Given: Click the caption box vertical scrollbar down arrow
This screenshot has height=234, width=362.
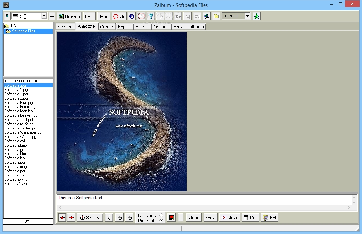Looking at the screenshot, I should tap(354, 202).
